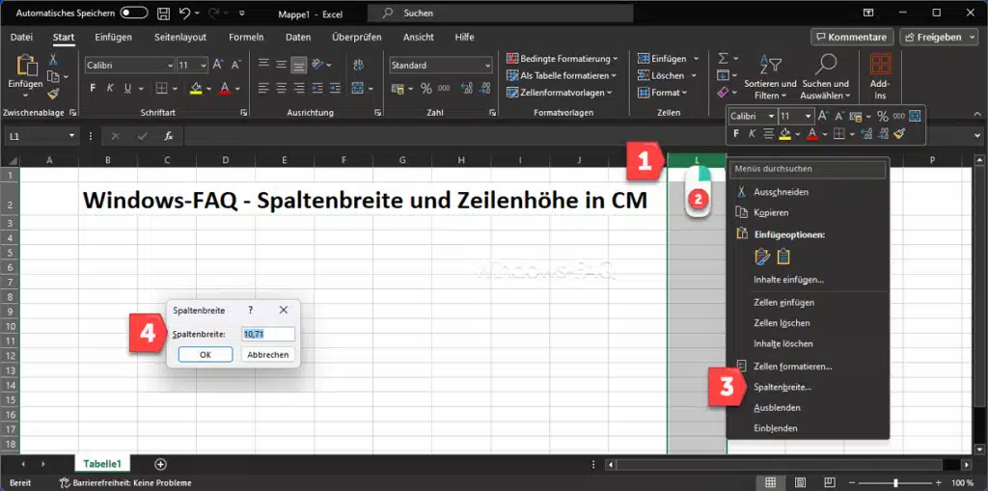This screenshot has width=988, height=491.
Task: Toggle underline (U) in the ribbon
Action: 128,88
